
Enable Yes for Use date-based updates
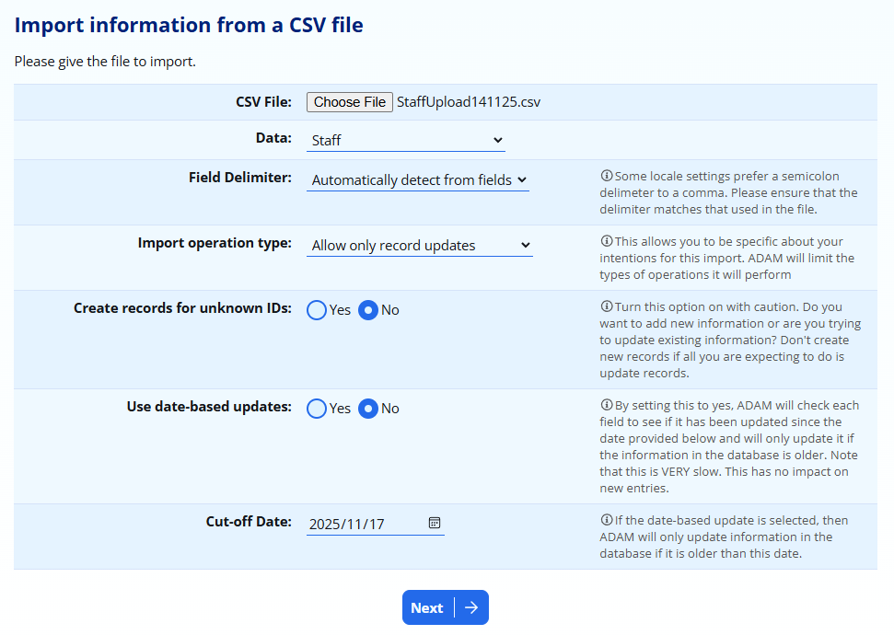click(x=317, y=409)
